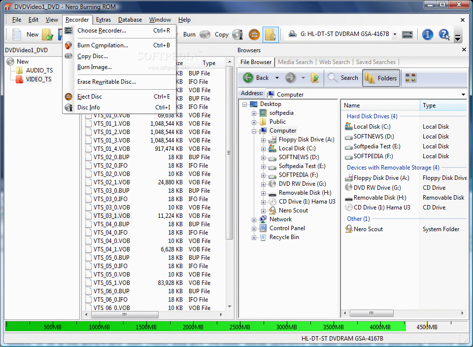
Task: Click the Choose Recorder icon beside drive list
Action: (x=407, y=35)
